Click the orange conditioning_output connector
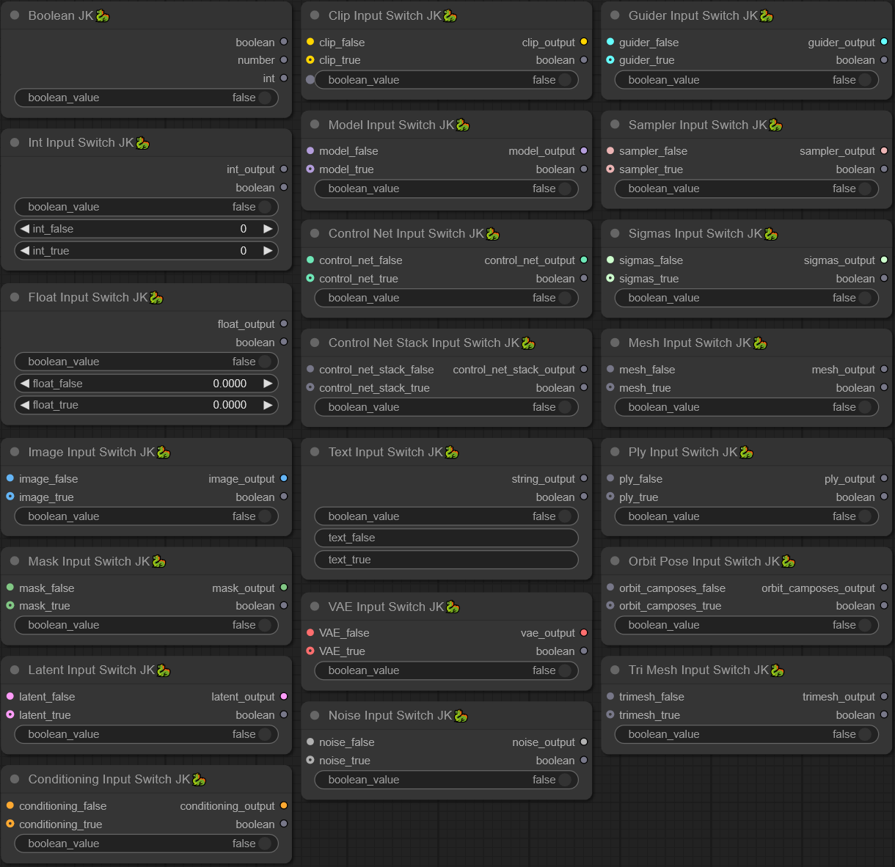The image size is (895, 867). [284, 805]
